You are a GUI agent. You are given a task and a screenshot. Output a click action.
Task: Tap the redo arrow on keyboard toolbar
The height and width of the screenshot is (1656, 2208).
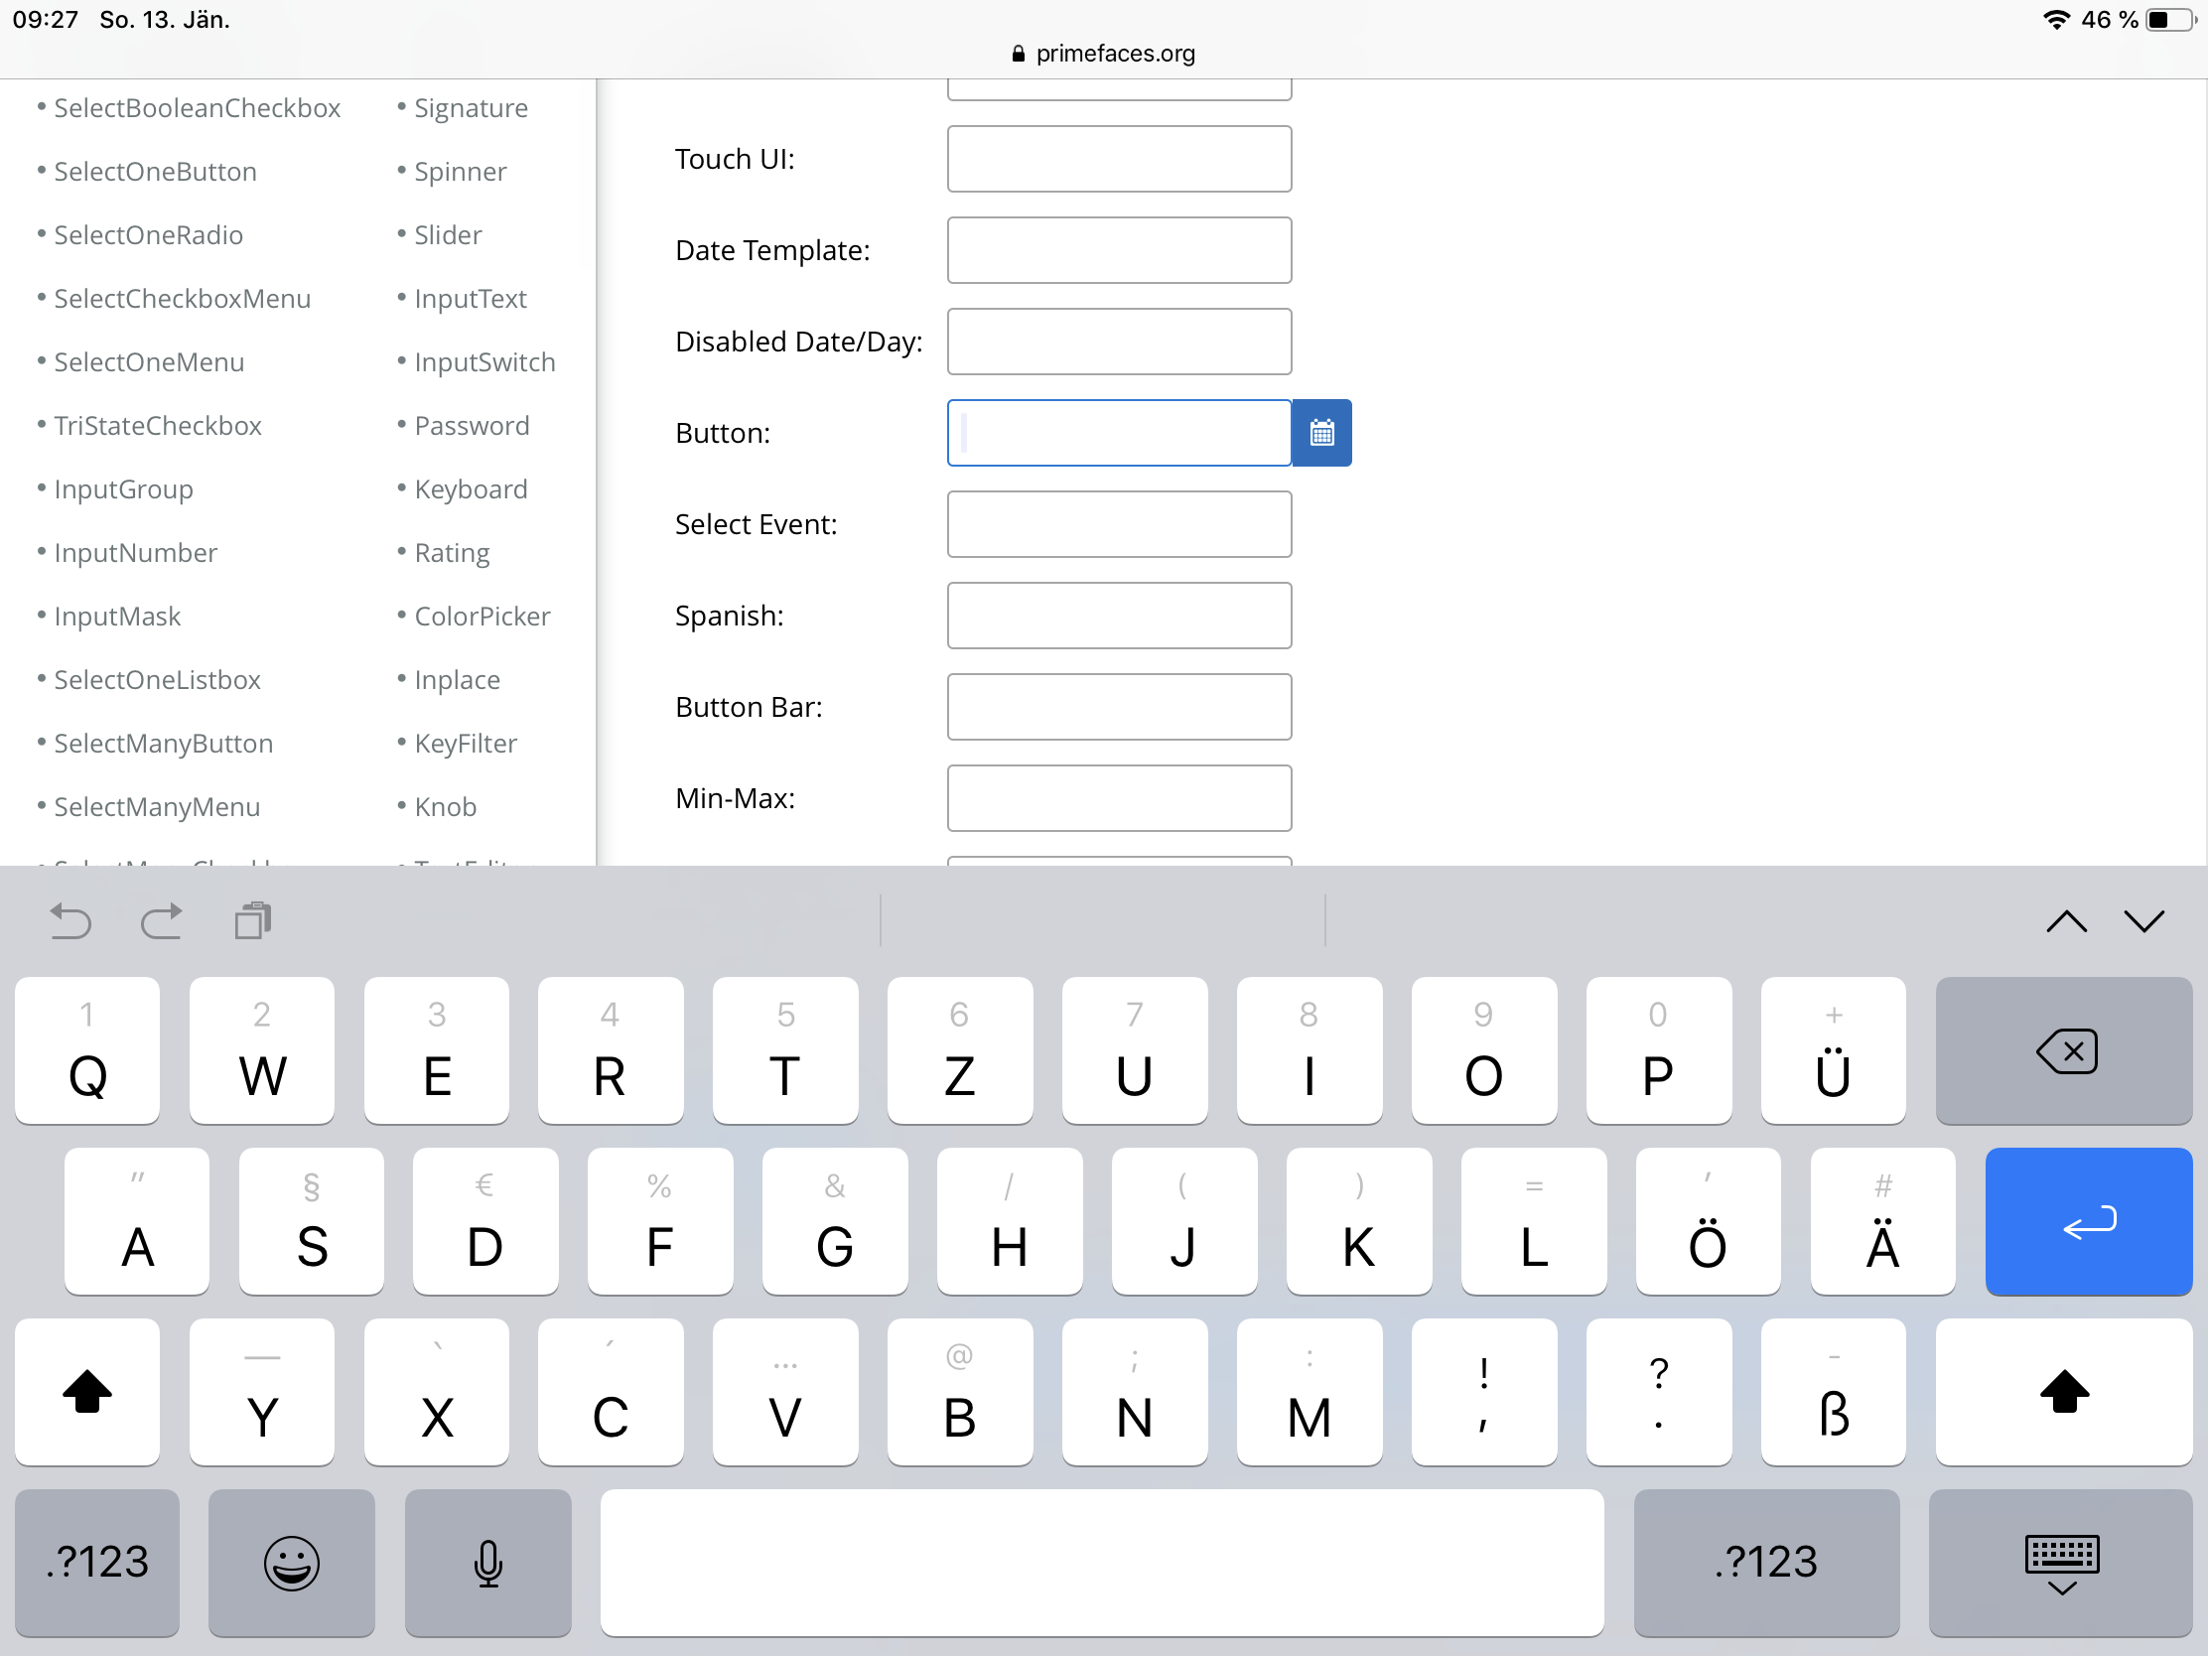162,920
